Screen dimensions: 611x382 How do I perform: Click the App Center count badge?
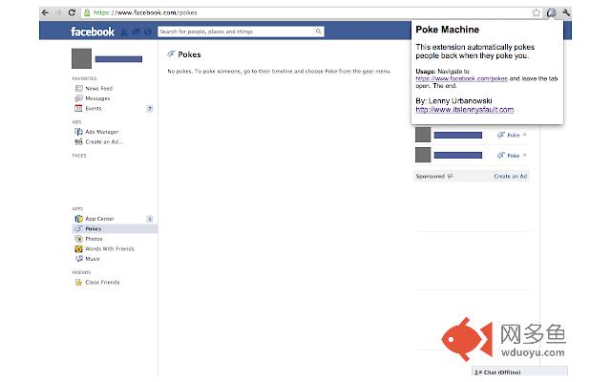point(150,219)
